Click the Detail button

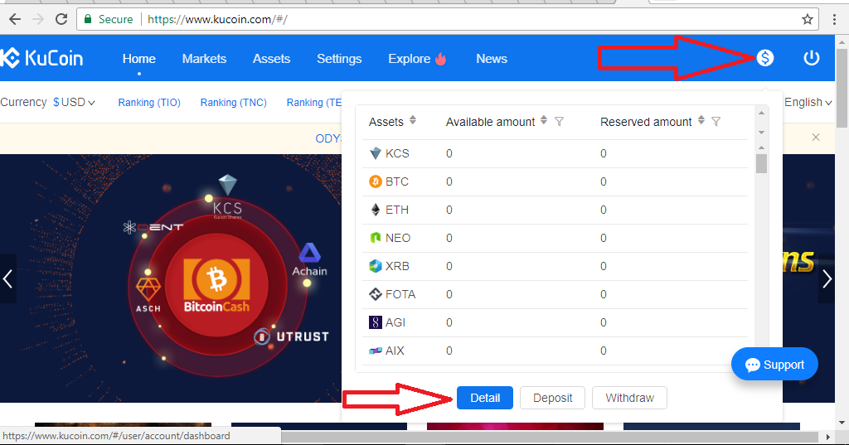(x=484, y=398)
